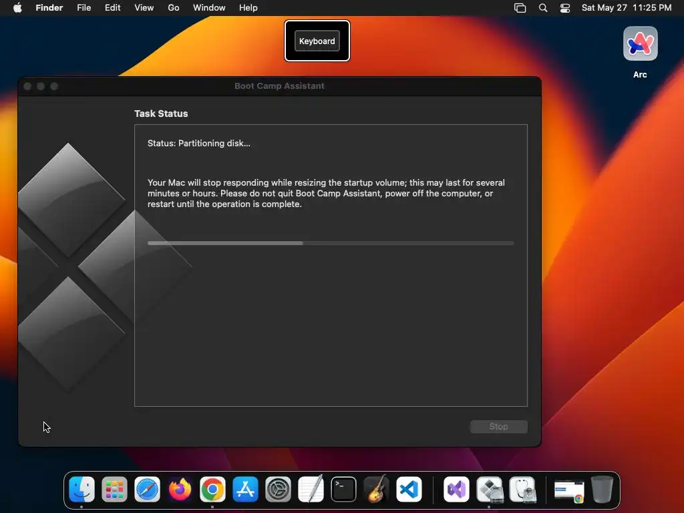Open the App Store dock icon

pos(245,489)
